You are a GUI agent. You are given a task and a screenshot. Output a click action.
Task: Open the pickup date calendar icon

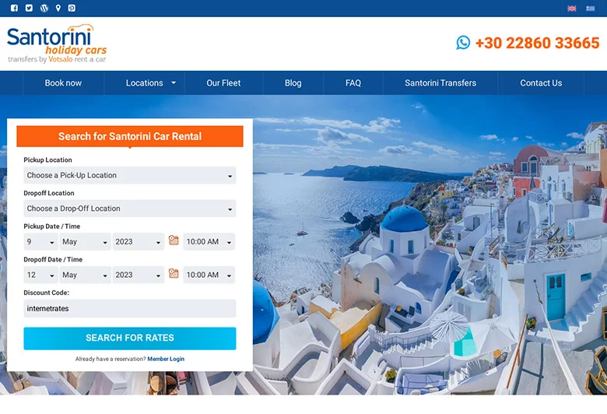click(174, 240)
